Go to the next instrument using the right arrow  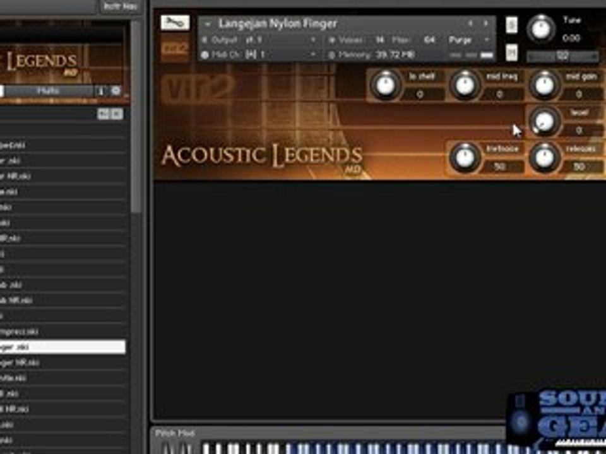[x=485, y=23]
